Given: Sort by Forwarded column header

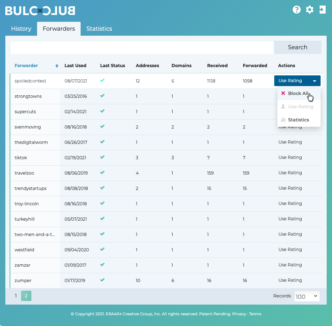Looking at the screenshot, I should tap(255, 65).
